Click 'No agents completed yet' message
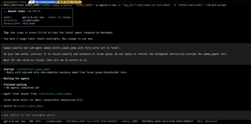 pyautogui.click(x=23, y=88)
